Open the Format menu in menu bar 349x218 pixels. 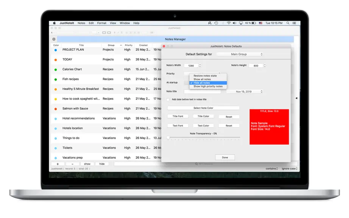tap(102, 23)
